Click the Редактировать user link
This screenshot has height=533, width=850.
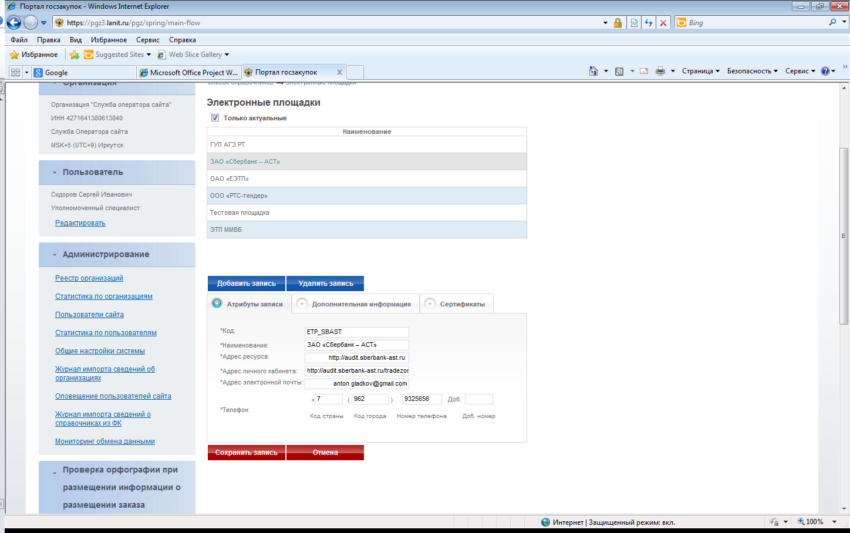80,223
